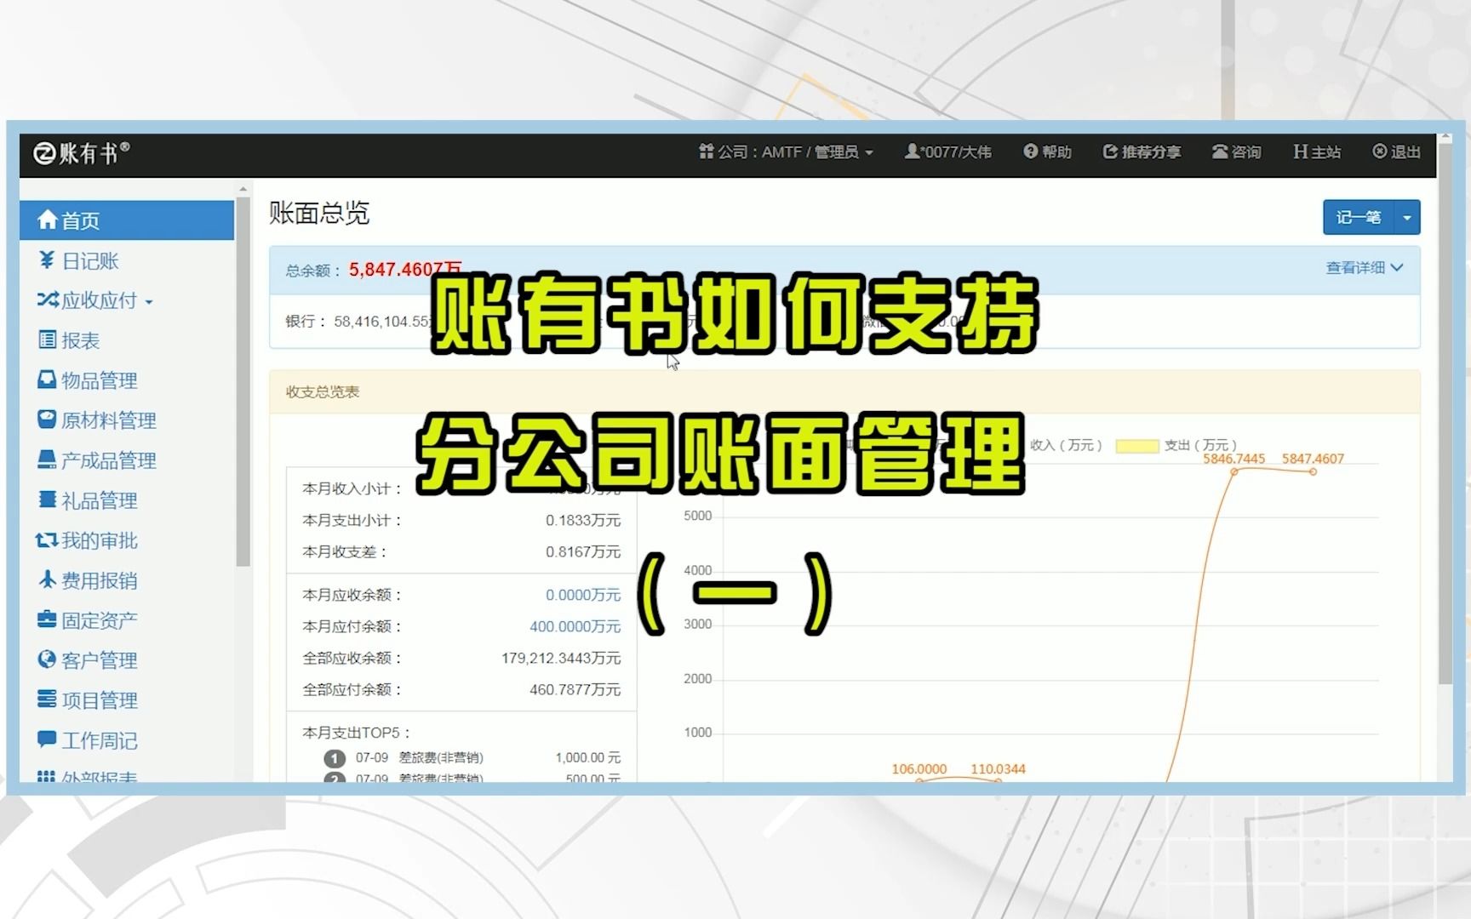
Task: Click the 460.7877万元 value
Action: click(575, 689)
